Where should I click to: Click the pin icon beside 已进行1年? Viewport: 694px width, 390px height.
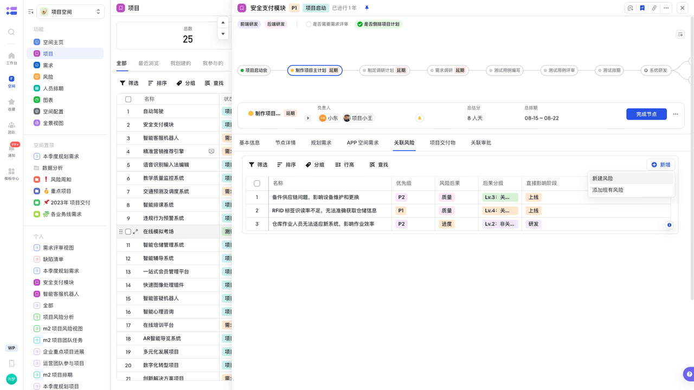[x=367, y=8]
